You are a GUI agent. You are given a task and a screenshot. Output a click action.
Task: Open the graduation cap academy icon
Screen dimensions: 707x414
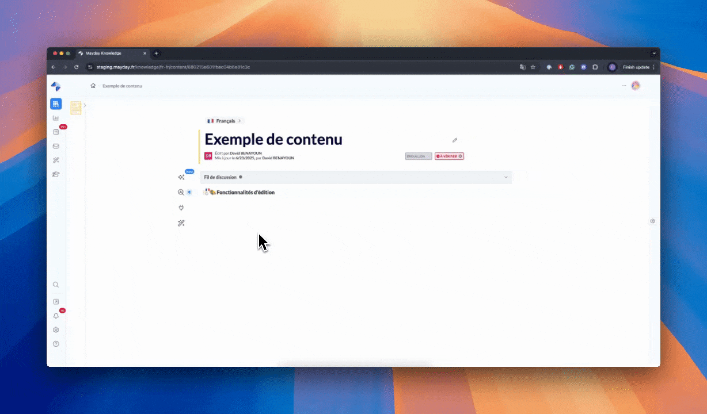point(56,174)
